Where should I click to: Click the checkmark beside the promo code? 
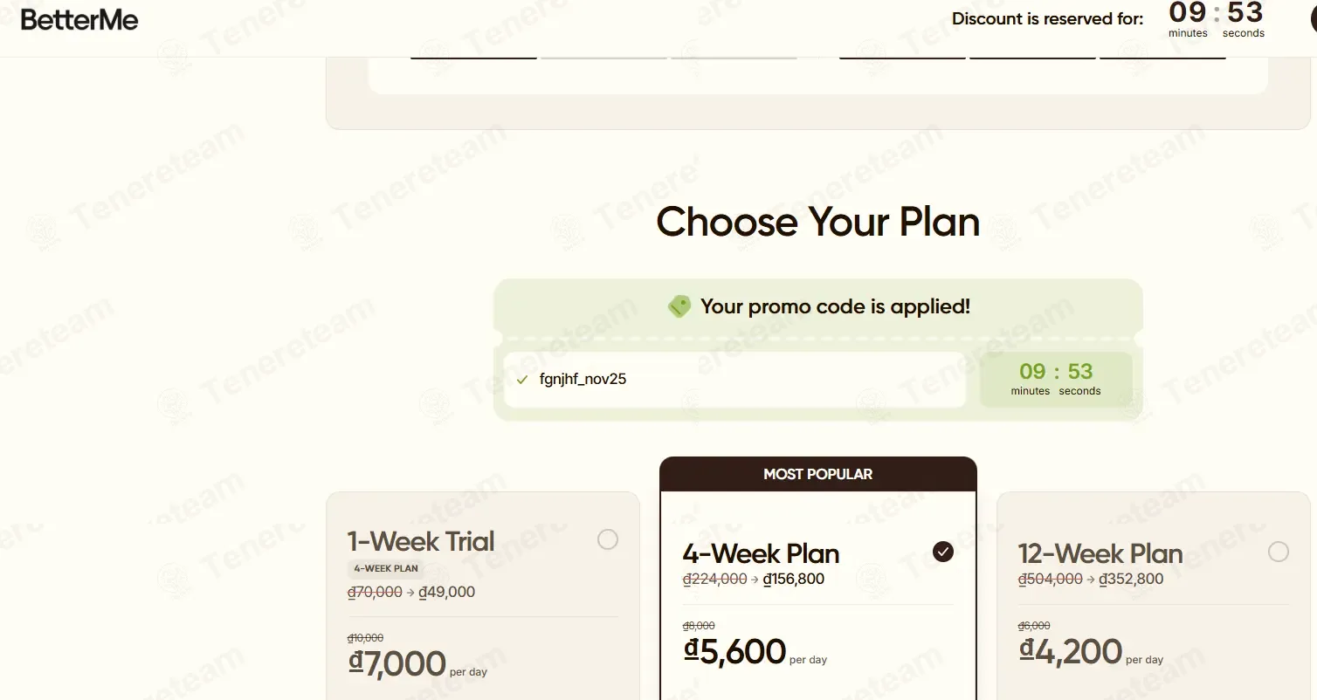tap(522, 380)
